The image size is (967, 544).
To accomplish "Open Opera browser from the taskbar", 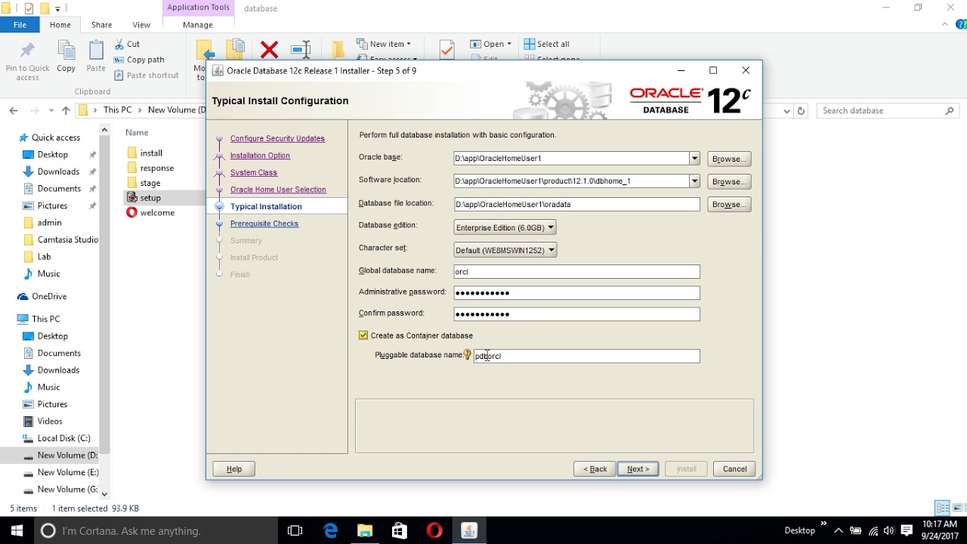I will pyautogui.click(x=434, y=530).
